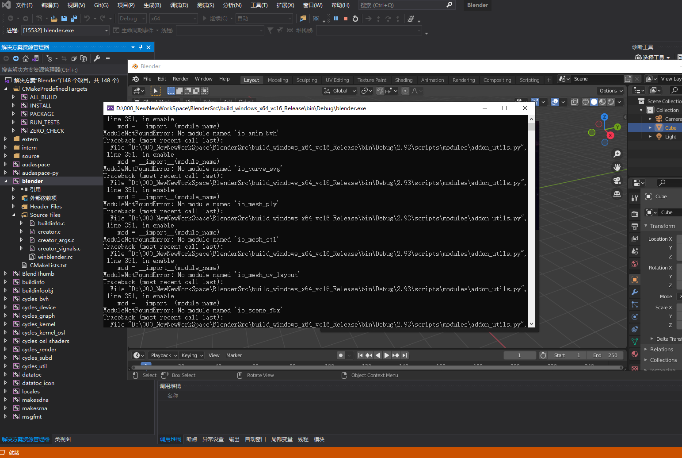Viewport: 682px width, 458px height.
Task: Toggle X-ray display in Blender viewport
Action: (x=574, y=102)
